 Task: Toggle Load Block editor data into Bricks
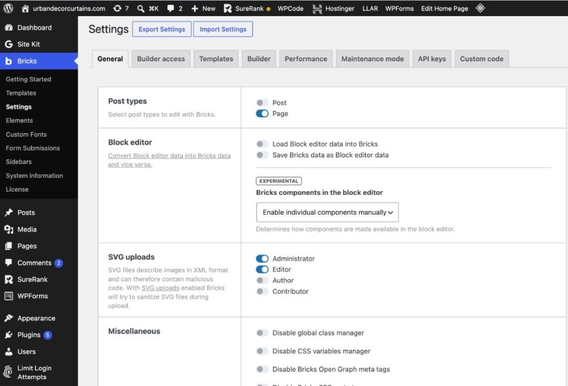coord(262,144)
